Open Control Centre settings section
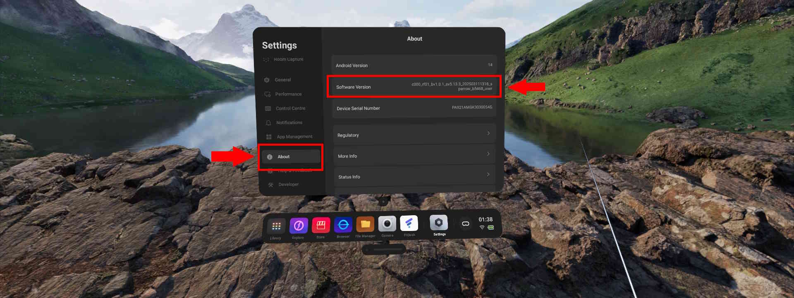794x298 pixels. point(290,108)
